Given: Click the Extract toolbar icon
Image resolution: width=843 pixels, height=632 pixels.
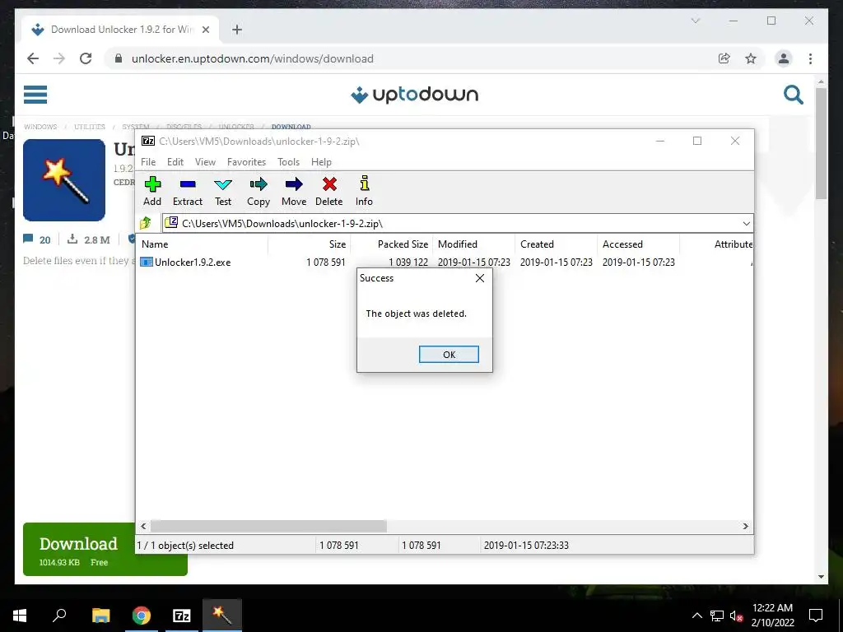Looking at the screenshot, I should click(187, 191).
